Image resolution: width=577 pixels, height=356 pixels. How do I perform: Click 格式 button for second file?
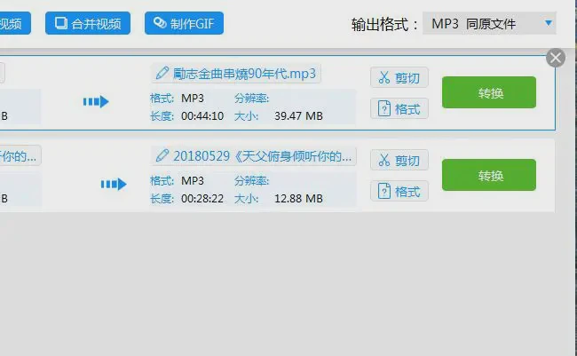[x=399, y=191]
